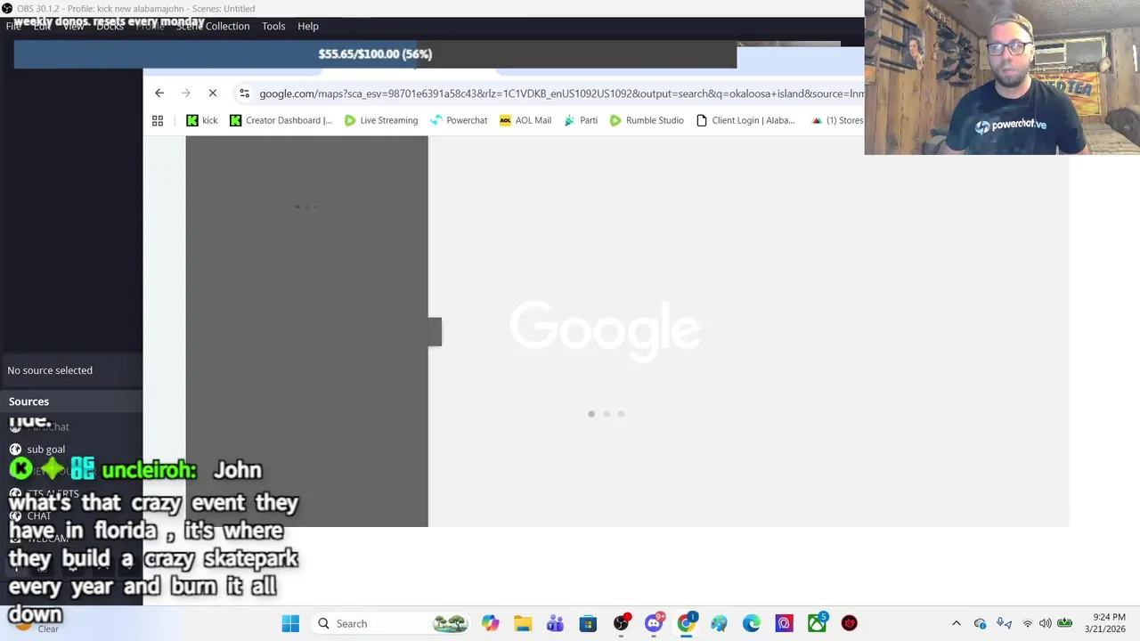Open OBS Help menu

[x=308, y=26]
